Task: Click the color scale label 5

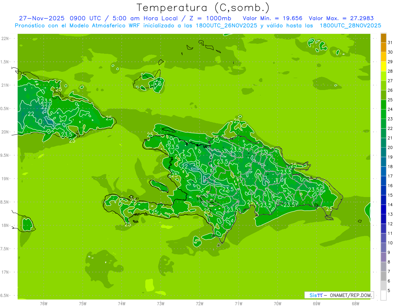Action: pyautogui.click(x=389, y=291)
